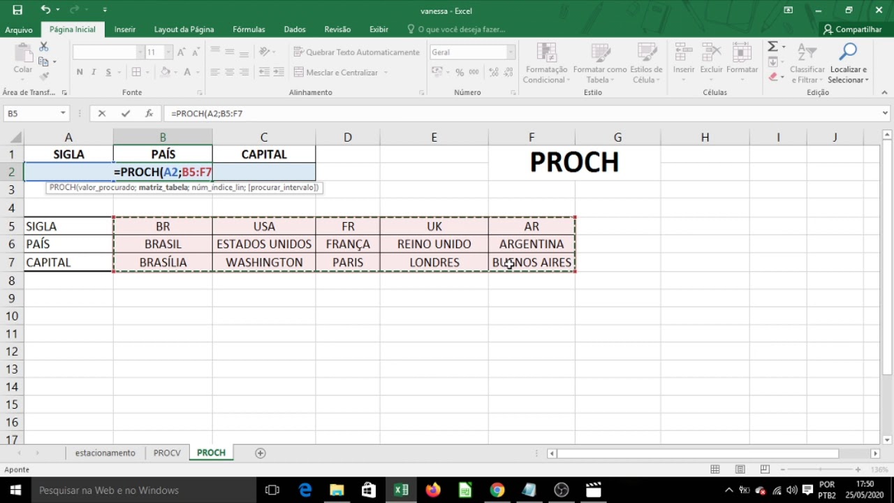Click the Save disk icon
This screenshot has height=503, width=894.
pos(17,10)
